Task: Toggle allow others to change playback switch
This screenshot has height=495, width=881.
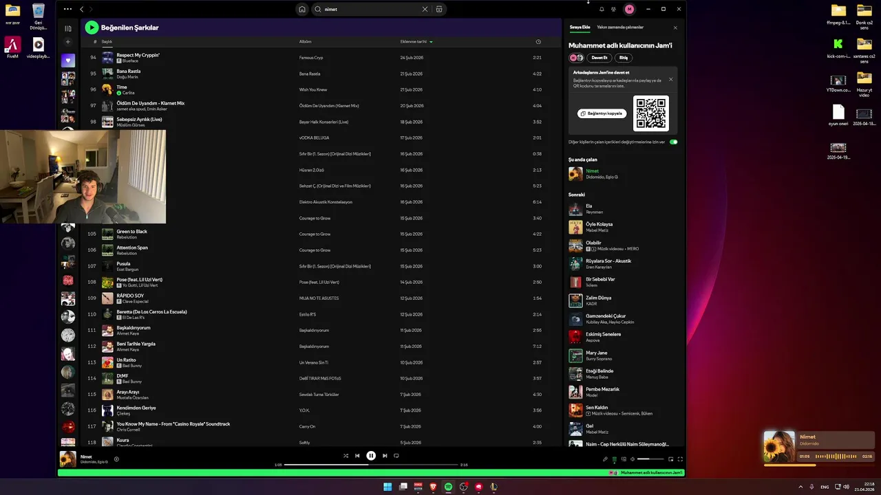Action: pos(673,142)
